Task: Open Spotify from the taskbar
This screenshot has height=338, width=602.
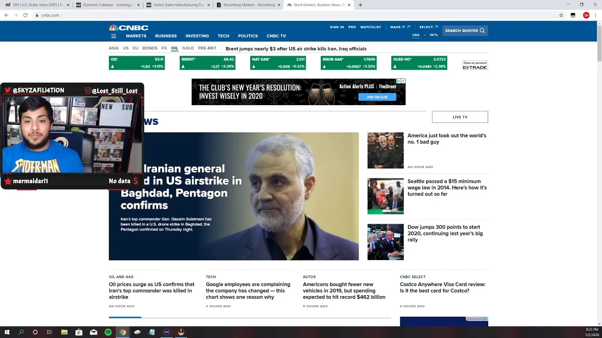Action: [108, 332]
